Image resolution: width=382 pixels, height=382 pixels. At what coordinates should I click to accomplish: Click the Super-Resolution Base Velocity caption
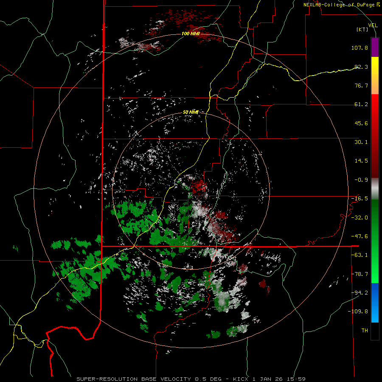coord(191,379)
